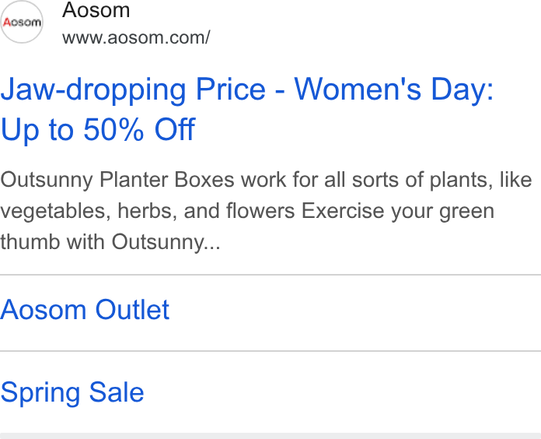Click the Aosom circular logo icon
The width and height of the screenshot is (541, 439).
22,22
